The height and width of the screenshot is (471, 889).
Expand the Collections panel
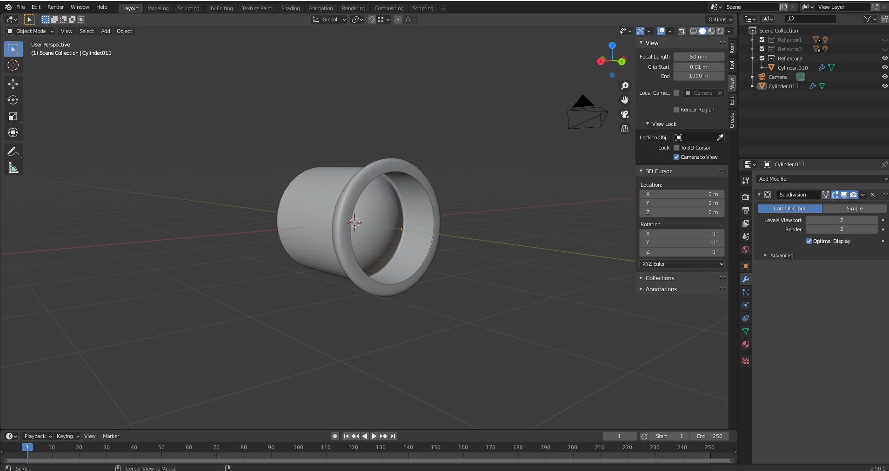[x=659, y=278]
